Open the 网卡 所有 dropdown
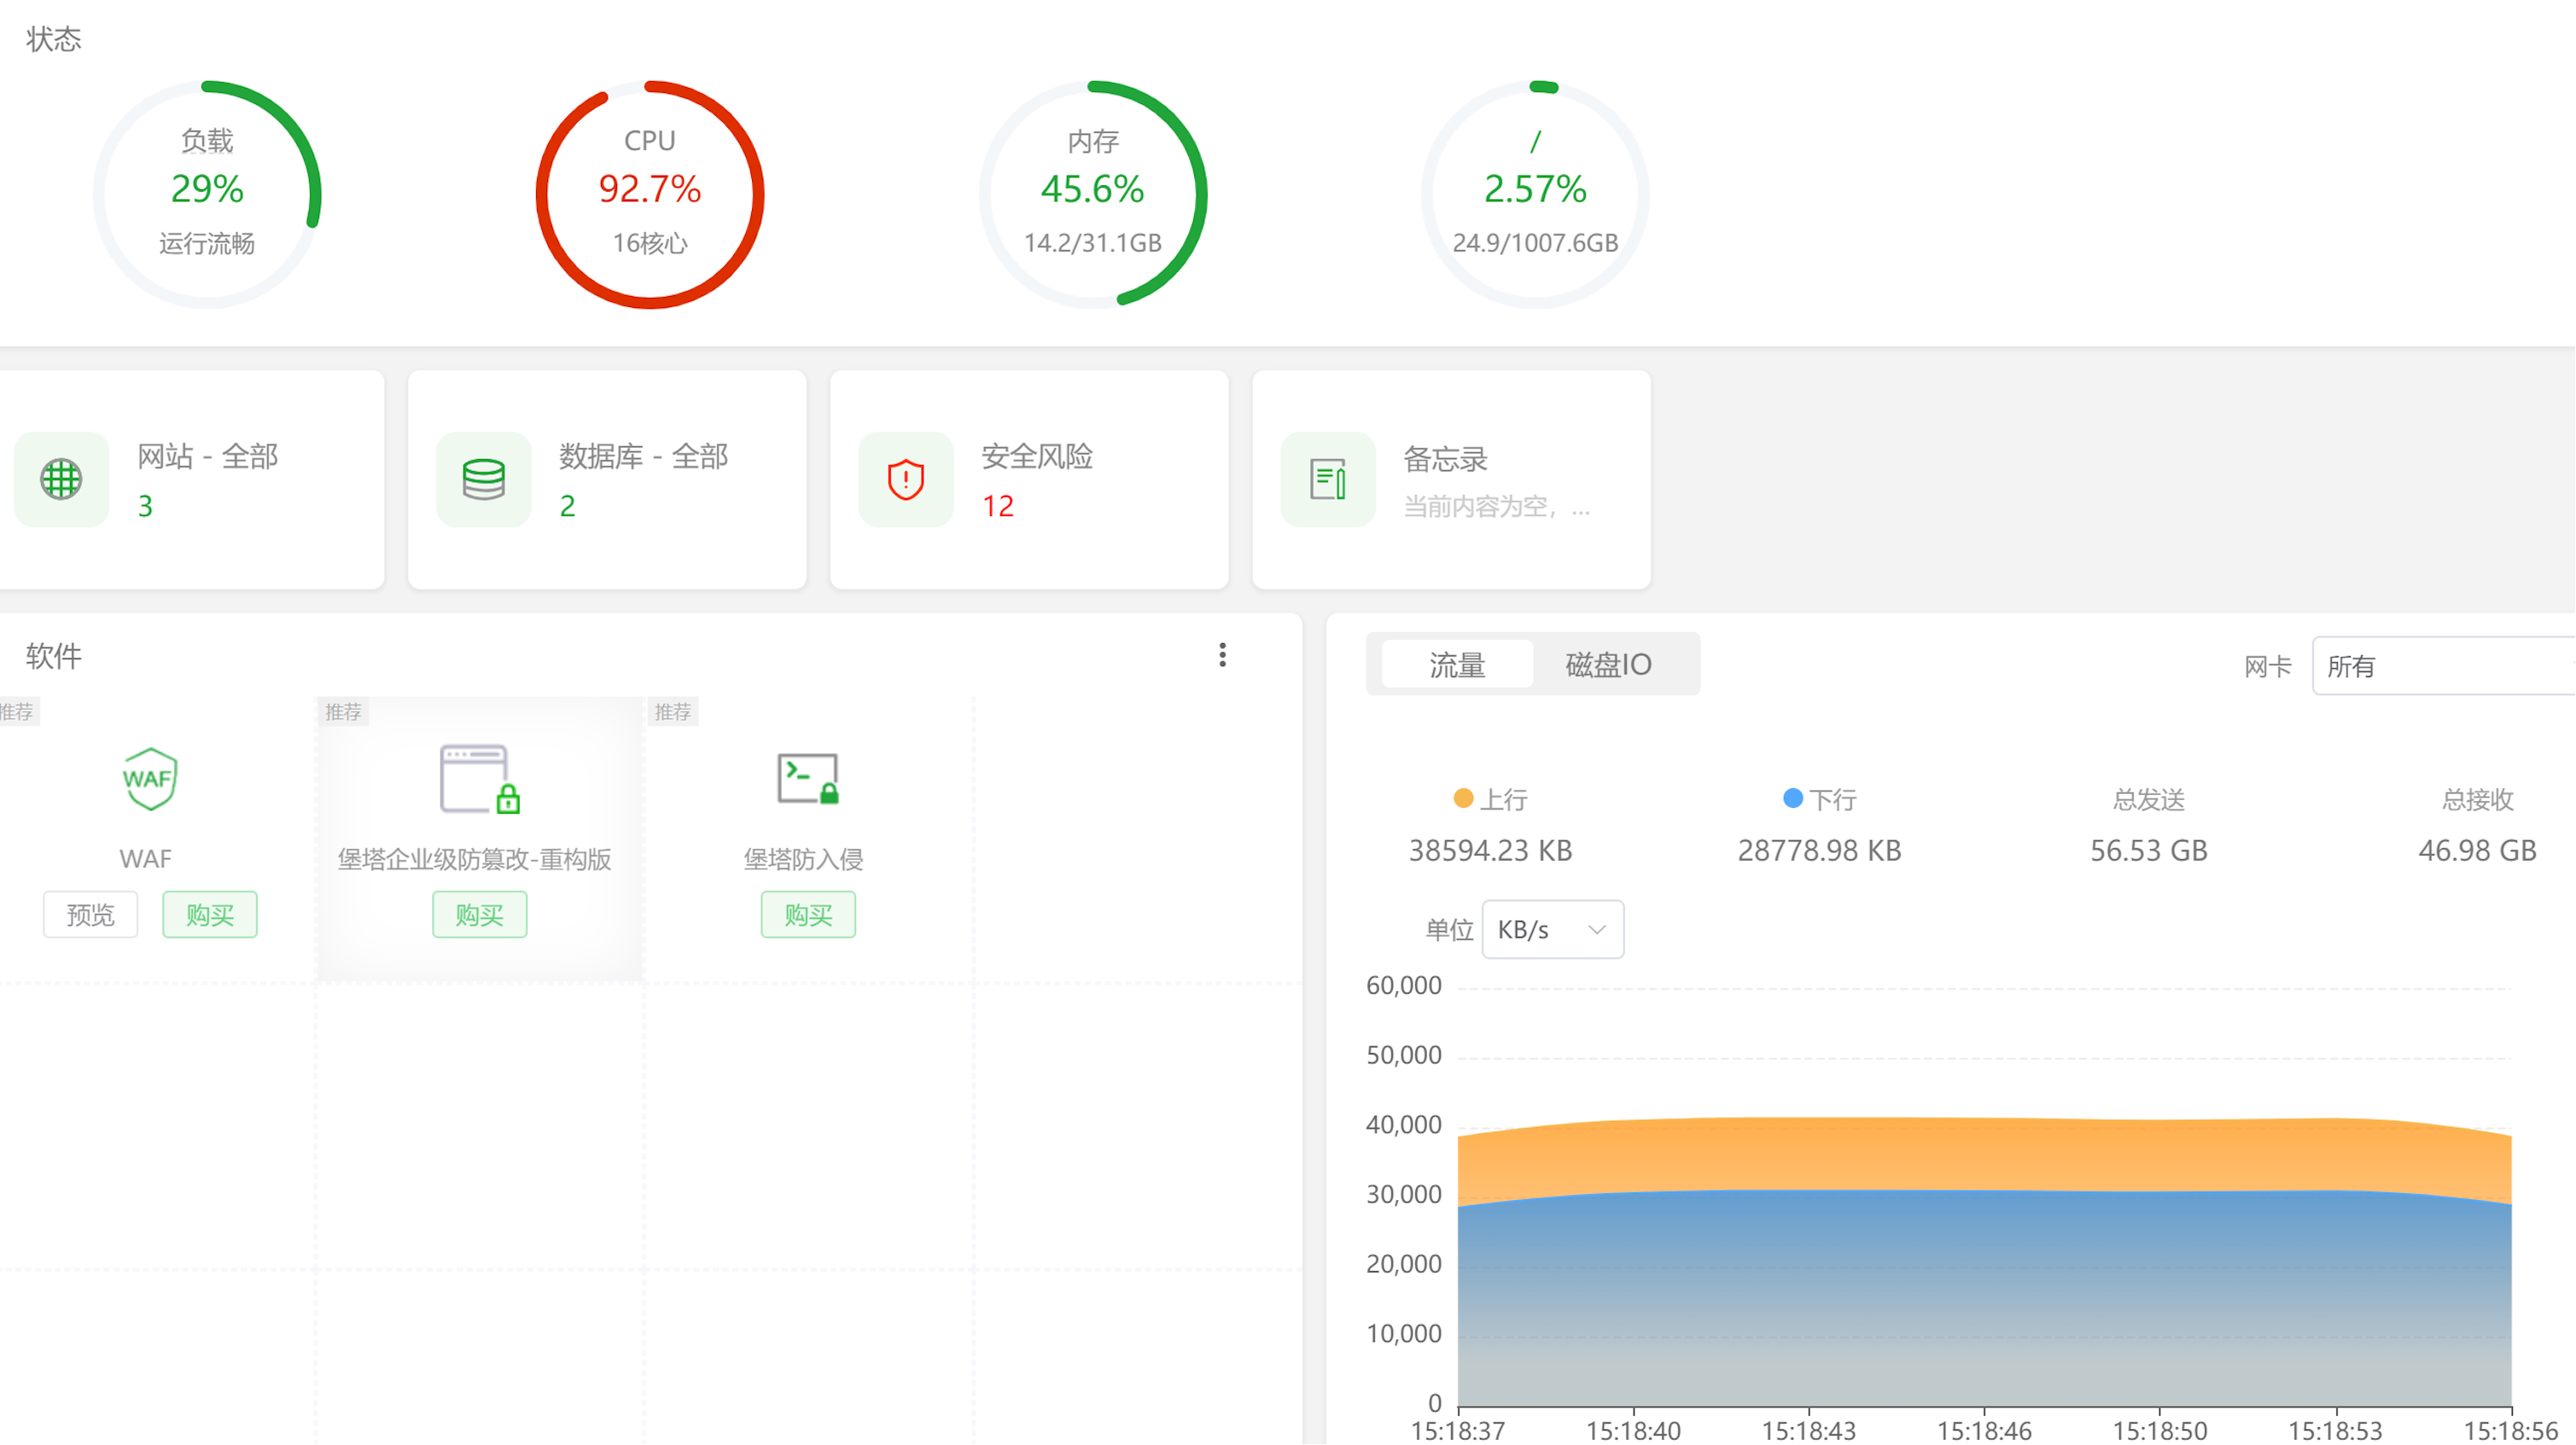This screenshot has width=2576, height=1445. coord(2444,665)
